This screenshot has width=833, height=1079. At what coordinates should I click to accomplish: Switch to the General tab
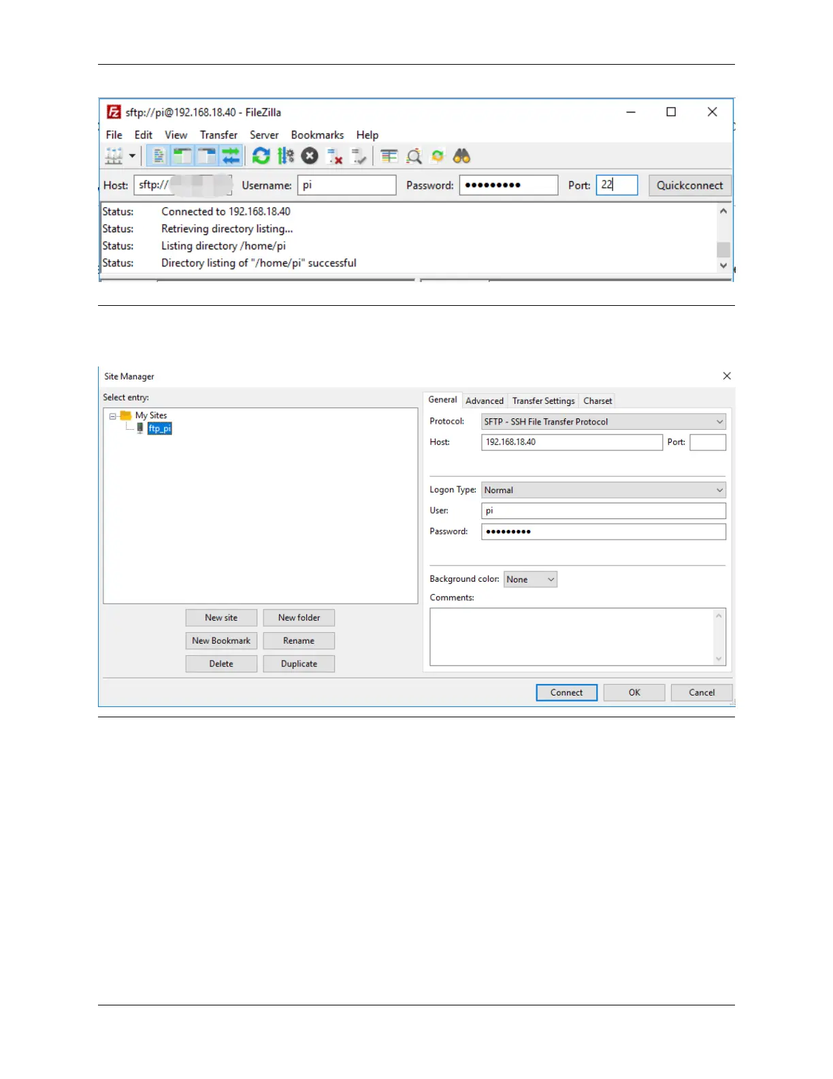[x=442, y=400]
